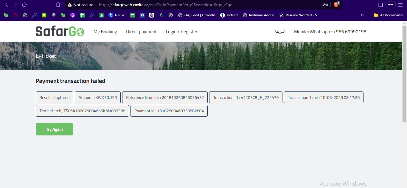407x188 pixels.
Task: Go to Direct payment page
Action: point(141,32)
